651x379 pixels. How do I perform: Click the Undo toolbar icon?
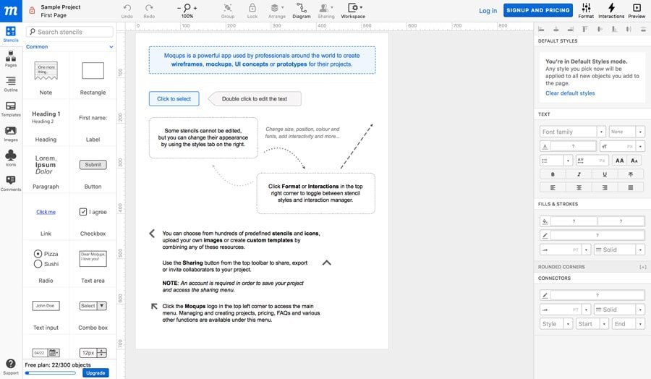tap(127, 11)
